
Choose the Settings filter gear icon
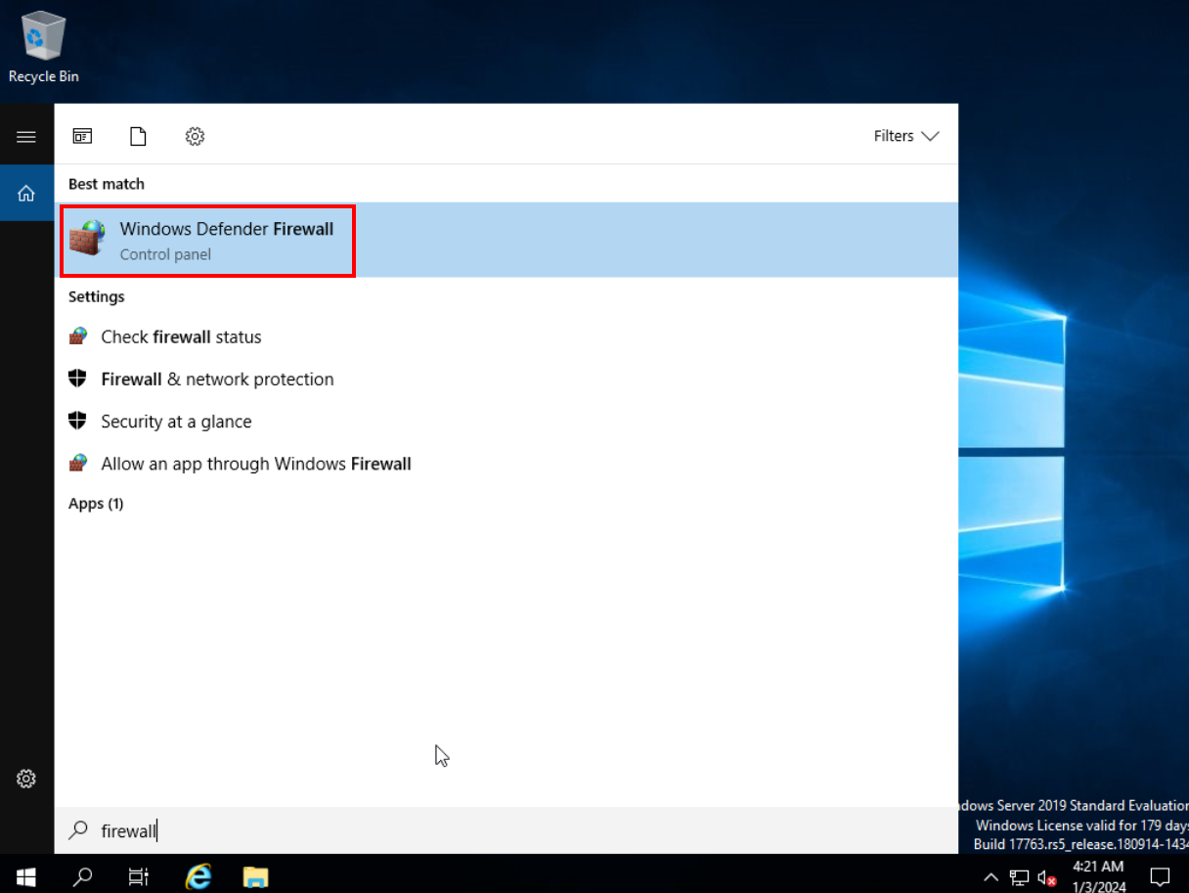click(x=195, y=136)
